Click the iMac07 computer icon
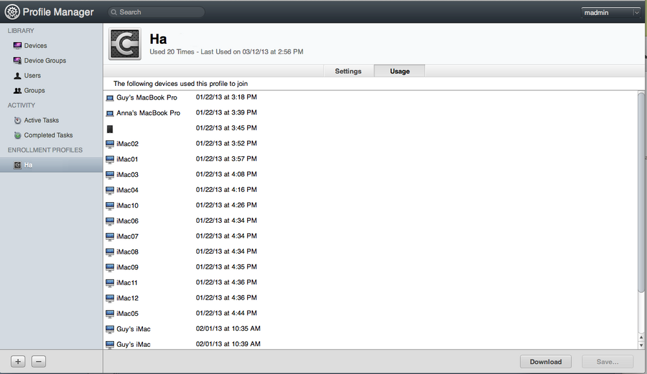647x374 pixels. click(110, 237)
